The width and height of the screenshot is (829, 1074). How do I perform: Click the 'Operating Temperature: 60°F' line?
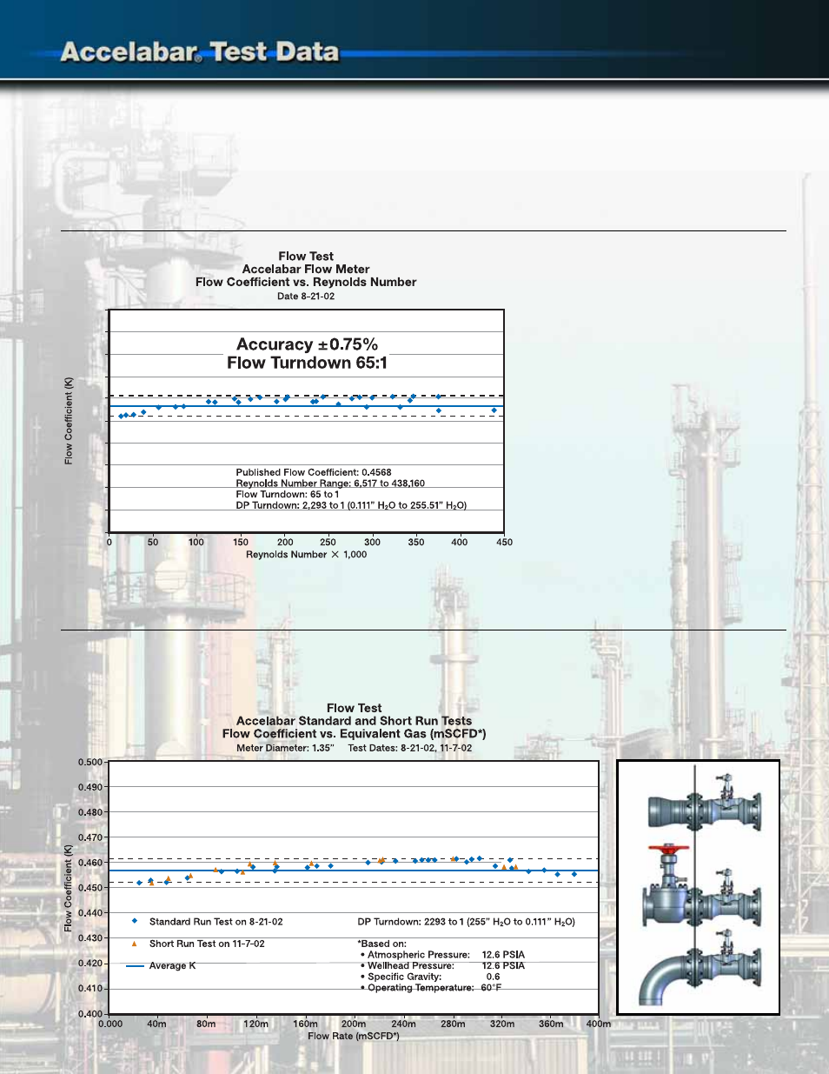click(x=431, y=988)
